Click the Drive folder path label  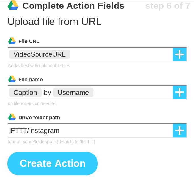click(39, 118)
